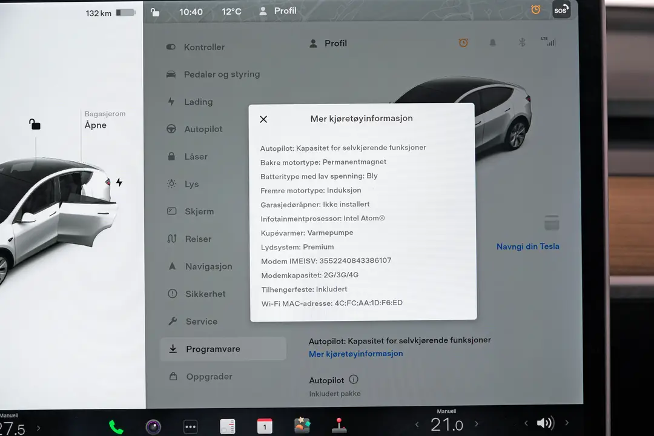Increase passenger temperature with right arrow
This screenshot has width=654, height=436.
pos(477,424)
